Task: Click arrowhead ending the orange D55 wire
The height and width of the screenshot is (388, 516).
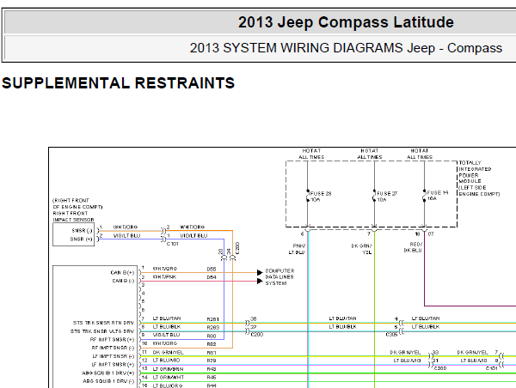Action: [x=260, y=272]
